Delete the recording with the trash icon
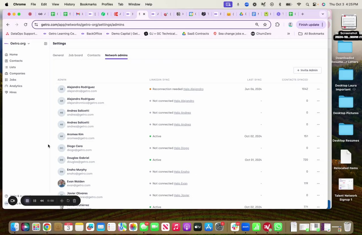 click(74, 201)
